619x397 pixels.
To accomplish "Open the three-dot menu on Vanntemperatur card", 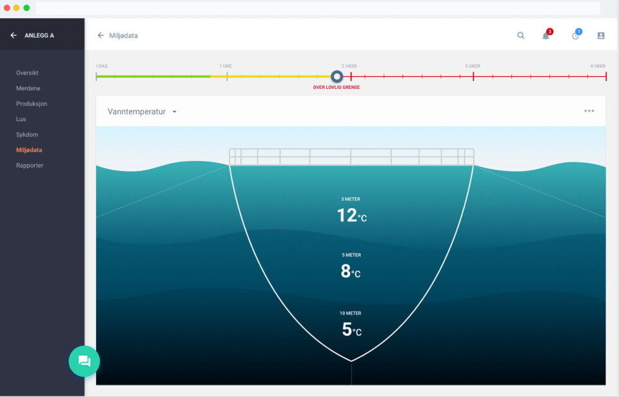I will [589, 111].
